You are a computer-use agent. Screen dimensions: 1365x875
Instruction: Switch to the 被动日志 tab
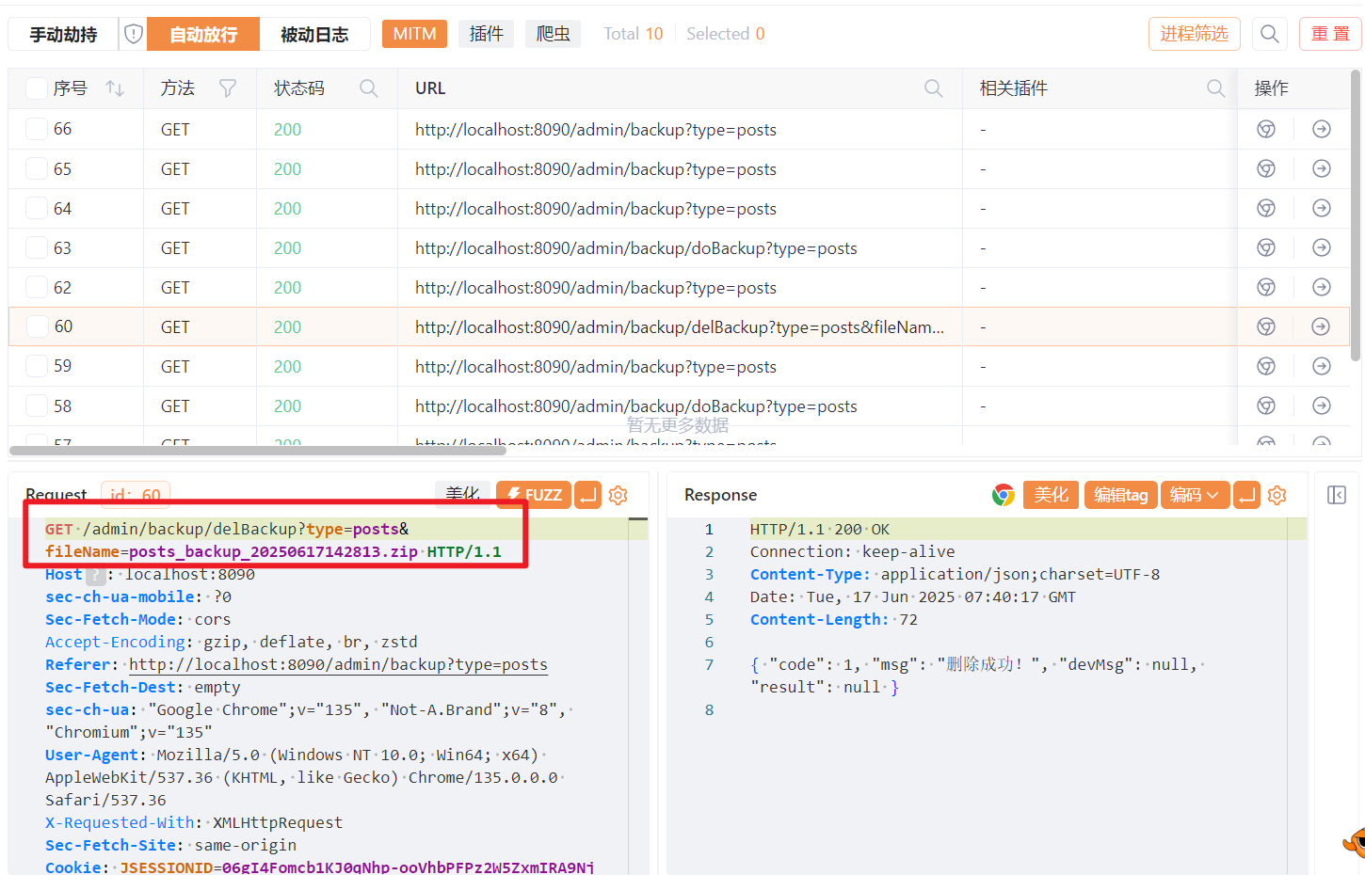(x=314, y=34)
